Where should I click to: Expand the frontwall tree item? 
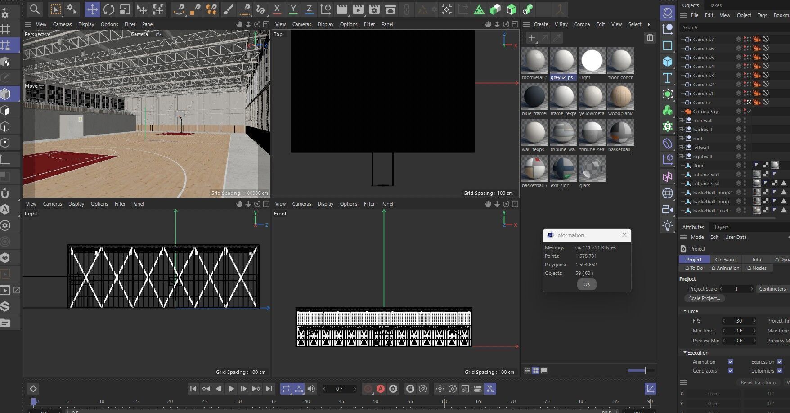tap(681, 121)
